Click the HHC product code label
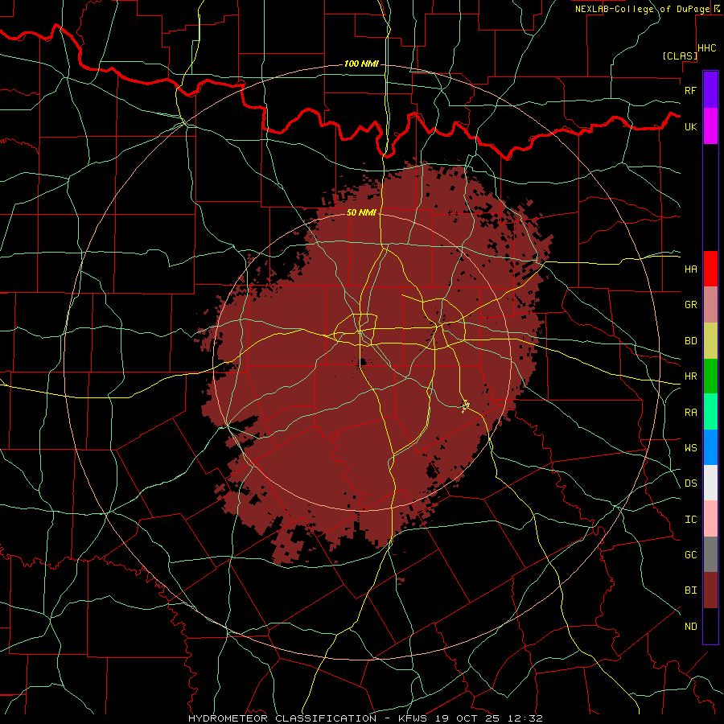Viewport: 724px width, 724px height. point(707,48)
